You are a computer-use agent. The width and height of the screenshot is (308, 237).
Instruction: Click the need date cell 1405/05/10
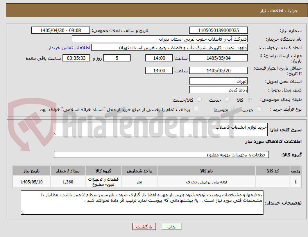(x=32, y=182)
